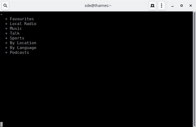
Task: Expand the plus sign beside By Location
Action: pyautogui.click(x=6, y=43)
